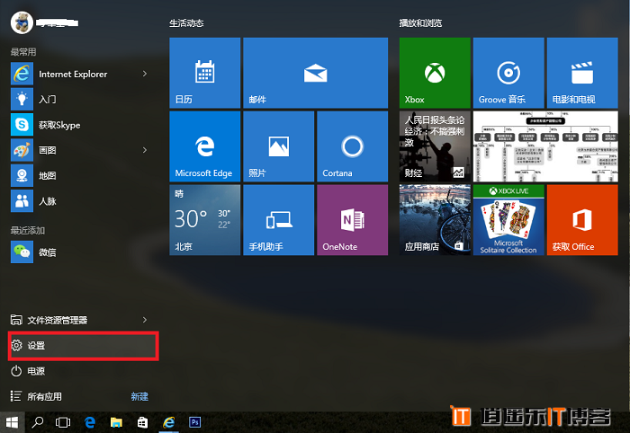Open Task View on taskbar
Viewport: 630px width, 433px height.
(x=63, y=422)
